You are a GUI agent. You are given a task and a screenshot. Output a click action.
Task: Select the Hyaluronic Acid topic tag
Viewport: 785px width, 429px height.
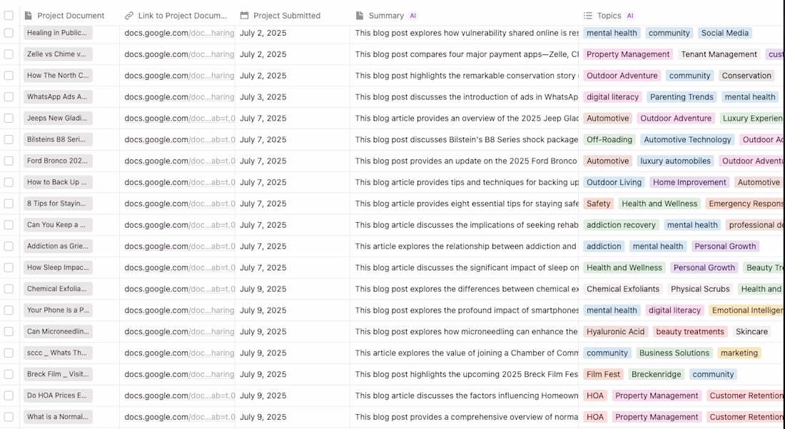(615, 331)
